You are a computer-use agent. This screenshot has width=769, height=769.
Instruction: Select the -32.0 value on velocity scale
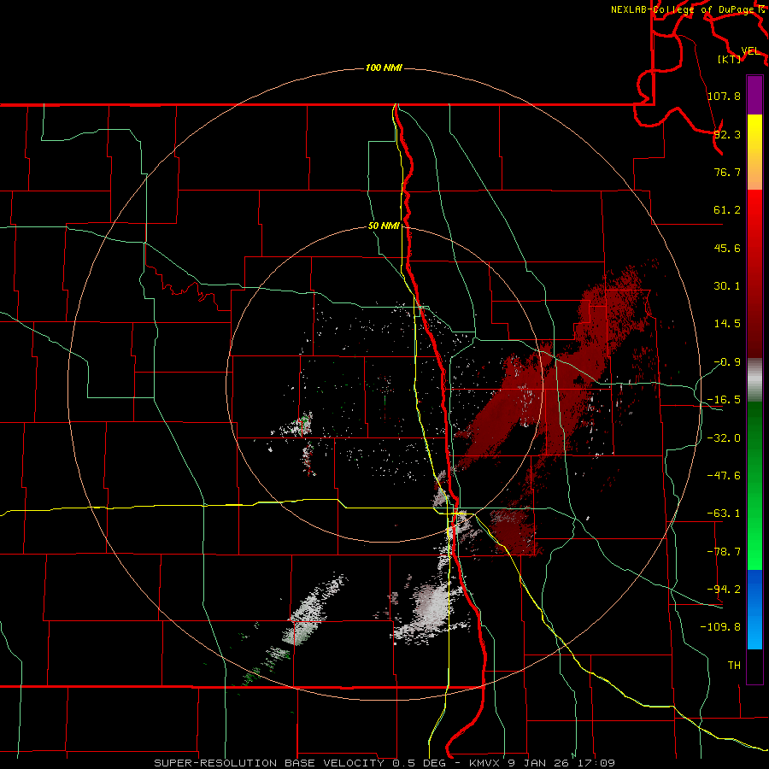[x=724, y=438]
